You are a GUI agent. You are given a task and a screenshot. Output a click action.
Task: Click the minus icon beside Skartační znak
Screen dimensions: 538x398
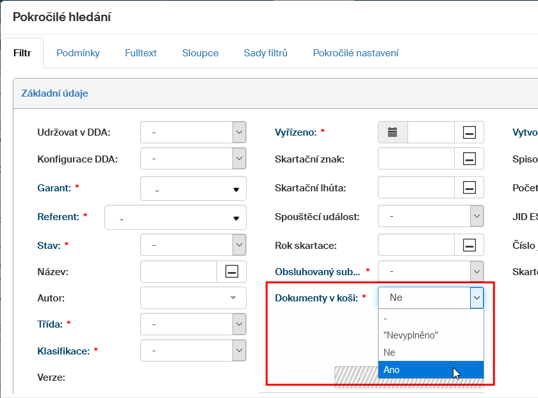tap(469, 159)
